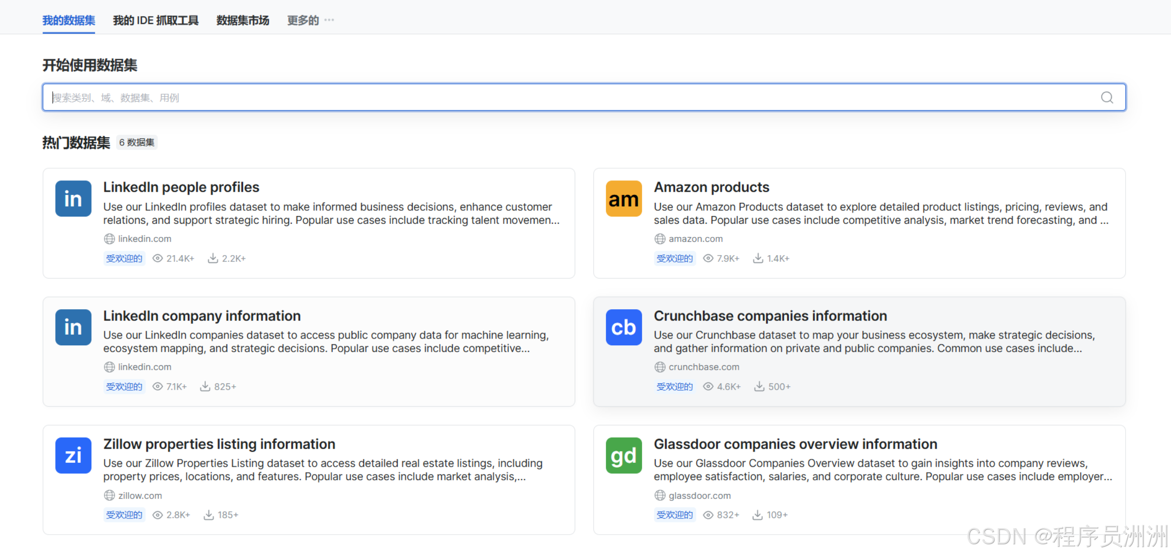Viewport: 1171px width, 556px height.
Task: Open the 我的数据集 tab
Action: click(x=69, y=20)
